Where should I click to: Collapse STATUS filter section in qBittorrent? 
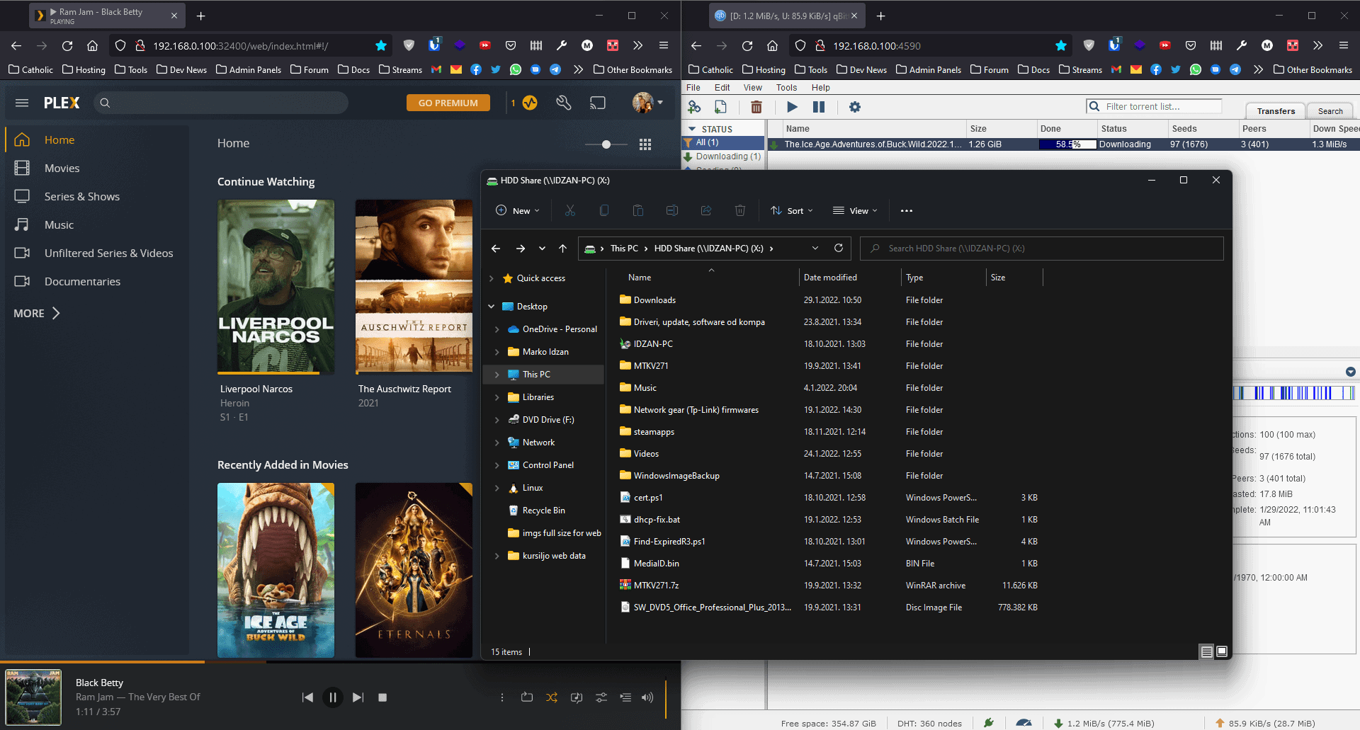pos(692,129)
